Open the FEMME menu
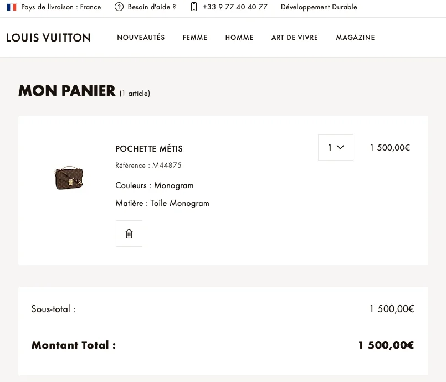The image size is (446, 382). coord(194,37)
